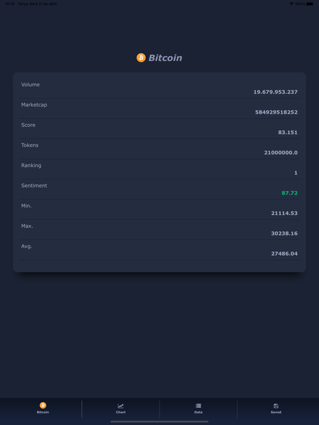Screen dimensions: 319x425
Task: Select the Volume label
Action: [30, 85]
